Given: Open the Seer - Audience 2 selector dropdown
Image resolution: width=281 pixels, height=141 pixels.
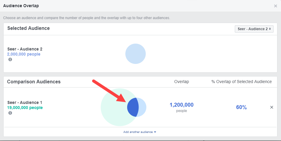Looking at the screenshot, I should [254, 29].
